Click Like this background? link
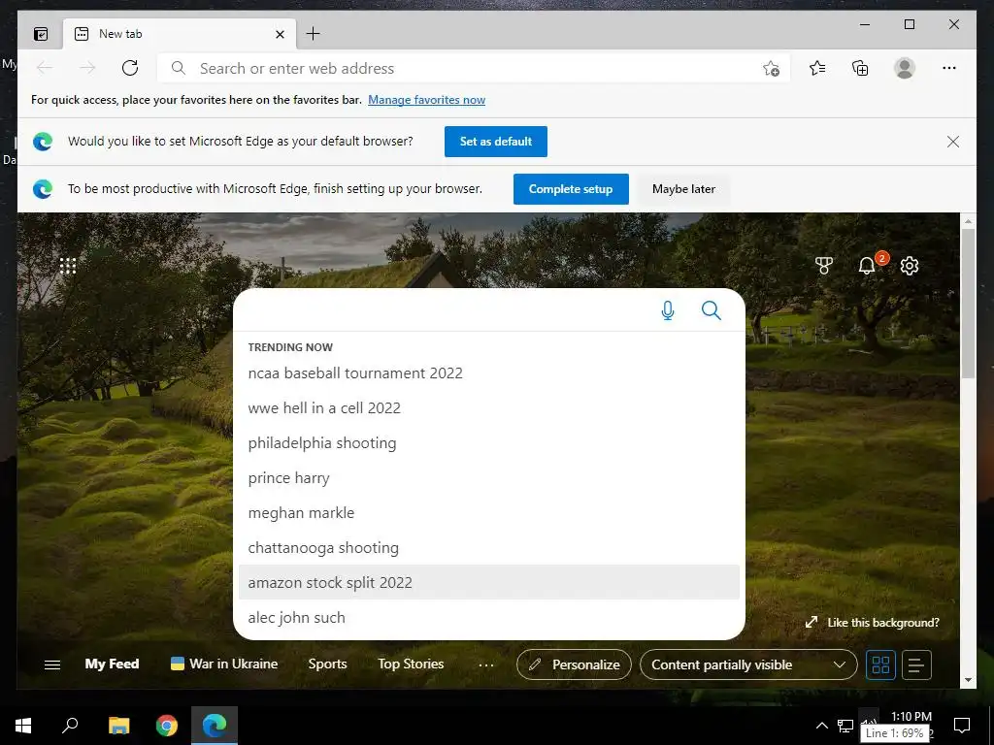The width and height of the screenshot is (994, 745). click(873, 623)
